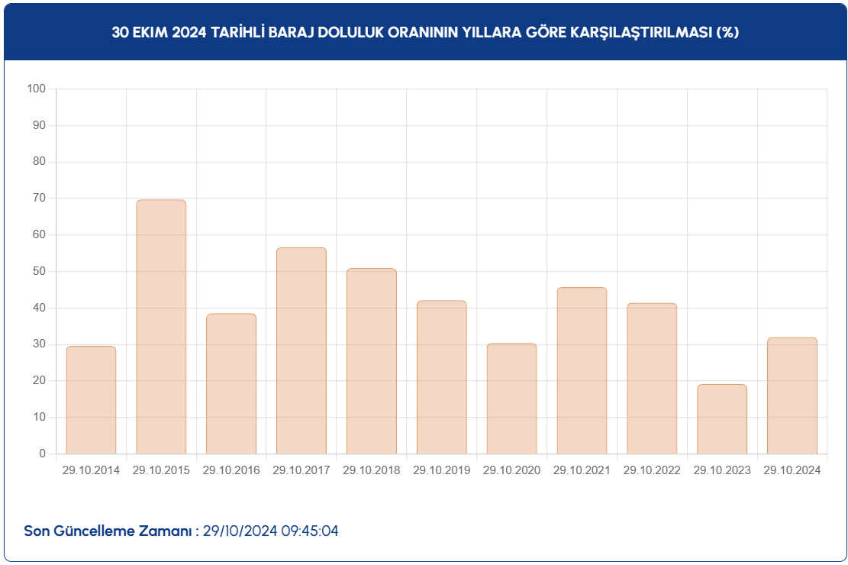Click the 100 label on y-axis
Image resolution: width=848 pixels, height=565 pixels.
pos(37,89)
